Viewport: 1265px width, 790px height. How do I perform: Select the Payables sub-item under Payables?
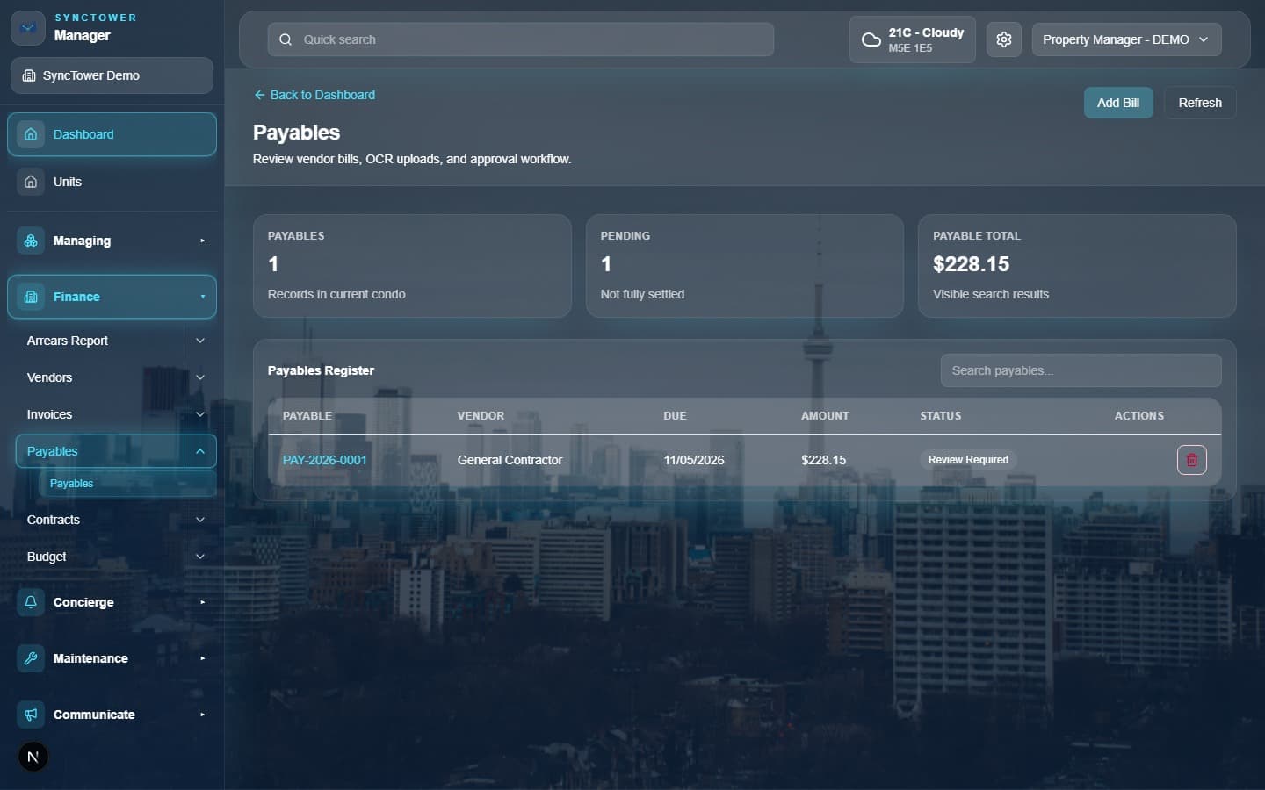[x=127, y=484]
